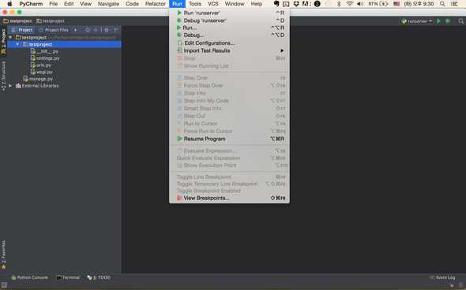Viewport: 466px width, 290px height.
Task: Select urls.py in the project tree
Action: (41, 65)
